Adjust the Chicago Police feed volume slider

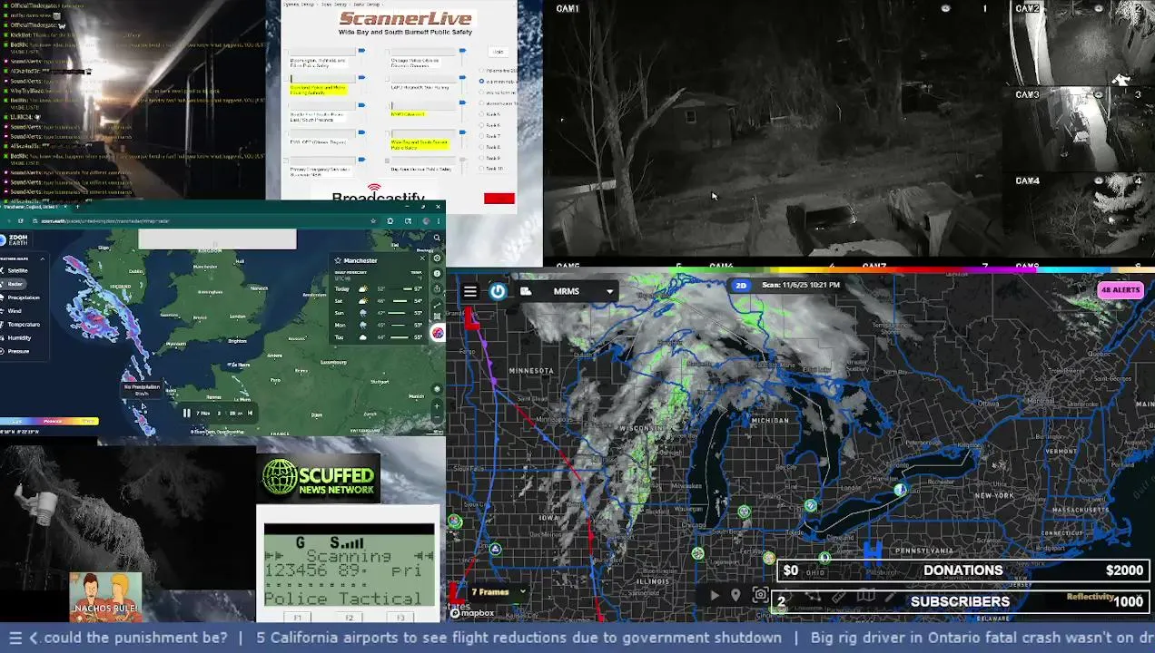[x=462, y=51]
